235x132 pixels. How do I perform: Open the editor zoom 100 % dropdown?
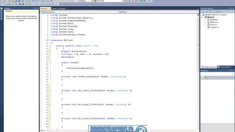[47, 131]
